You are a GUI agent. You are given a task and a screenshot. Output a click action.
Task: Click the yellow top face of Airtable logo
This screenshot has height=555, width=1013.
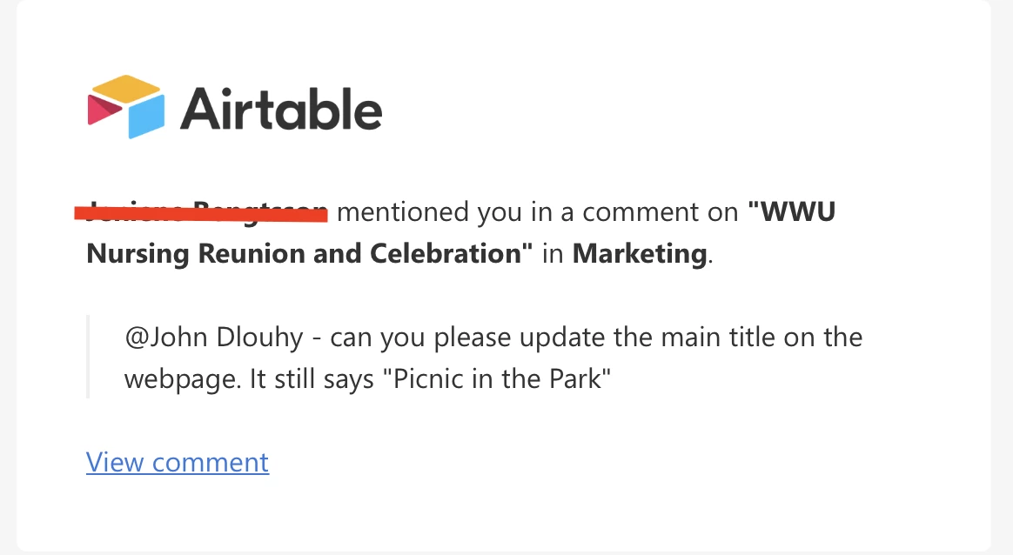(126, 89)
